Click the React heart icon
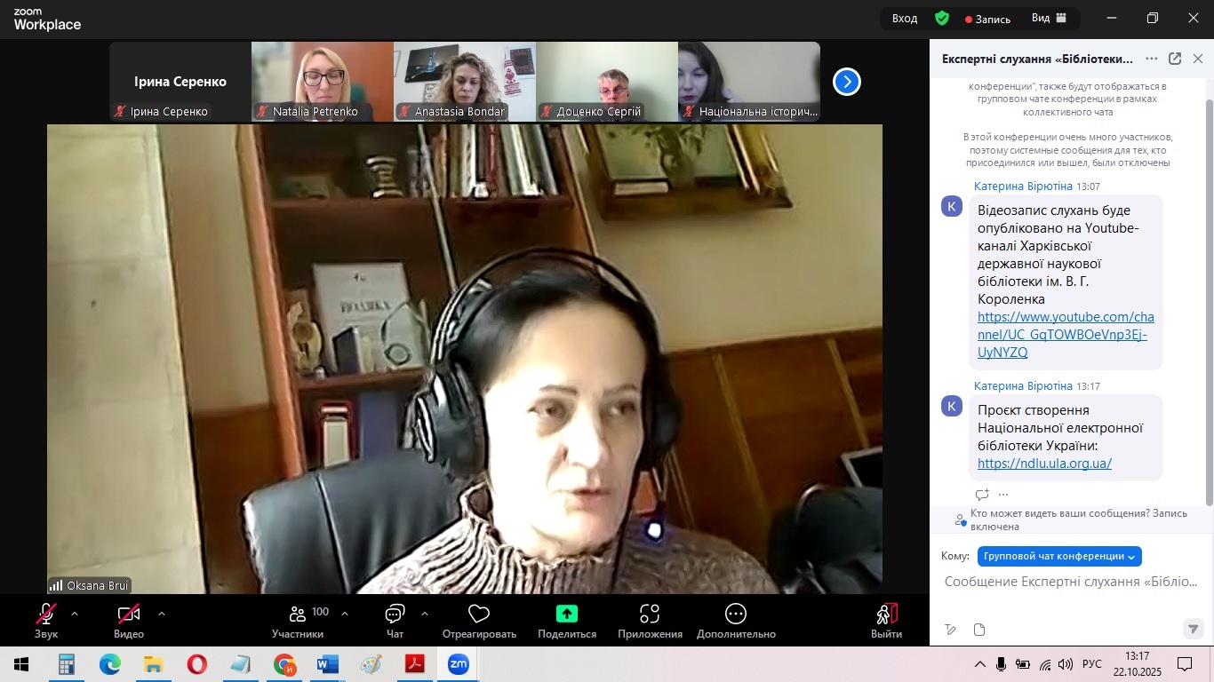 (x=479, y=615)
